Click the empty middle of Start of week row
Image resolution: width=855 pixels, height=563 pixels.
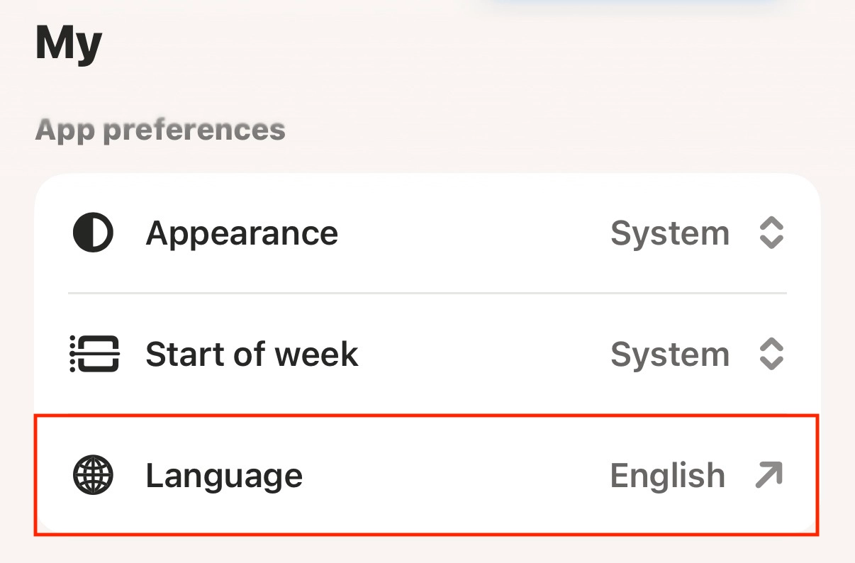pos(484,354)
